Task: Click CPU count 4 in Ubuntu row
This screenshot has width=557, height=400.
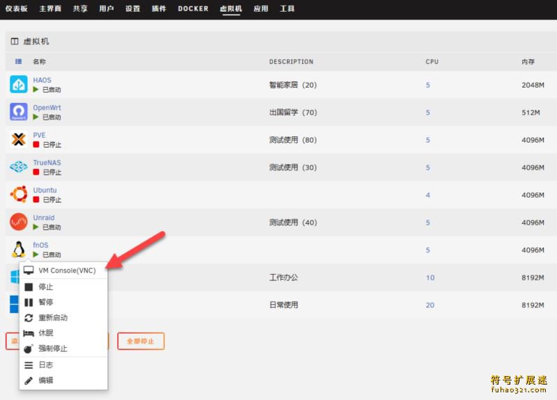Action: pos(427,195)
